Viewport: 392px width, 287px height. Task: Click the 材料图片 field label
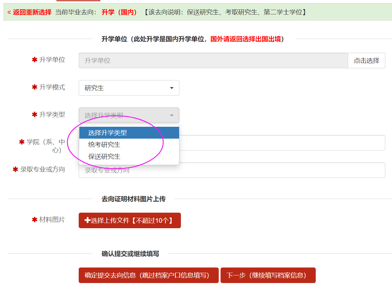pos(52,219)
